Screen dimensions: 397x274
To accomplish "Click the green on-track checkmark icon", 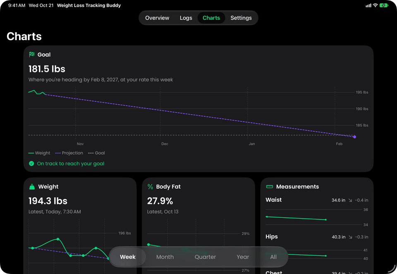I will click(31, 163).
